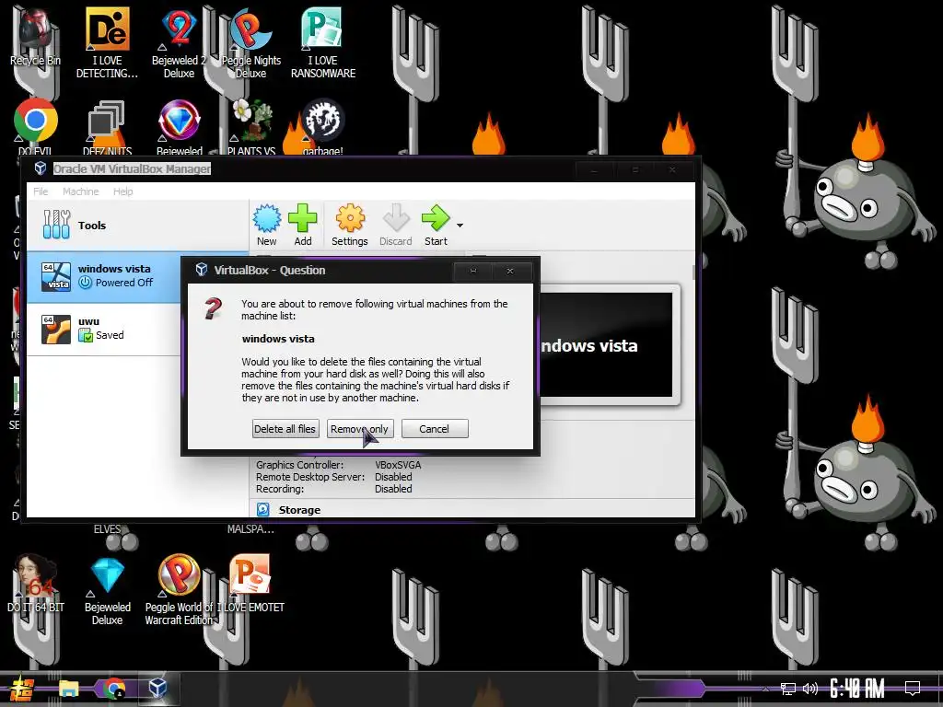Image resolution: width=943 pixels, height=707 pixels.
Task: Open Chrome from the taskbar
Action: point(113,689)
